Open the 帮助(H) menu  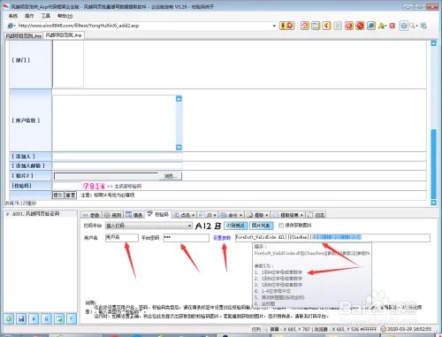click(x=65, y=16)
